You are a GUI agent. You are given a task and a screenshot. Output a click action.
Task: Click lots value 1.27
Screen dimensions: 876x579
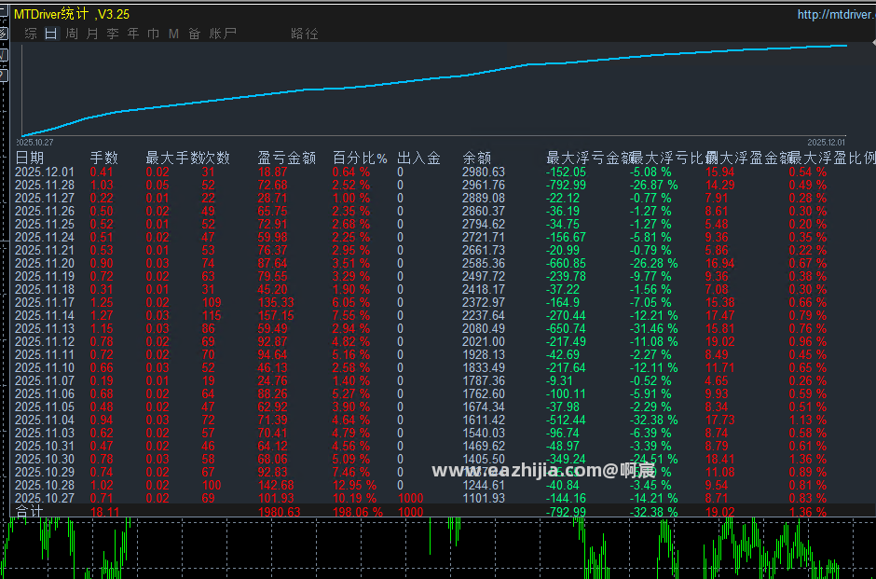click(x=102, y=316)
